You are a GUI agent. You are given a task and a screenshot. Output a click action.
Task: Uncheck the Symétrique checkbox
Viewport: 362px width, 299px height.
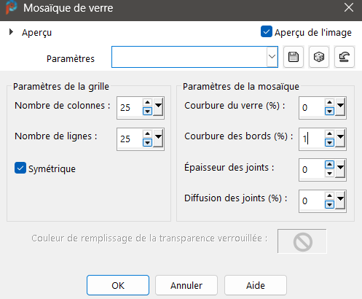tap(20, 168)
